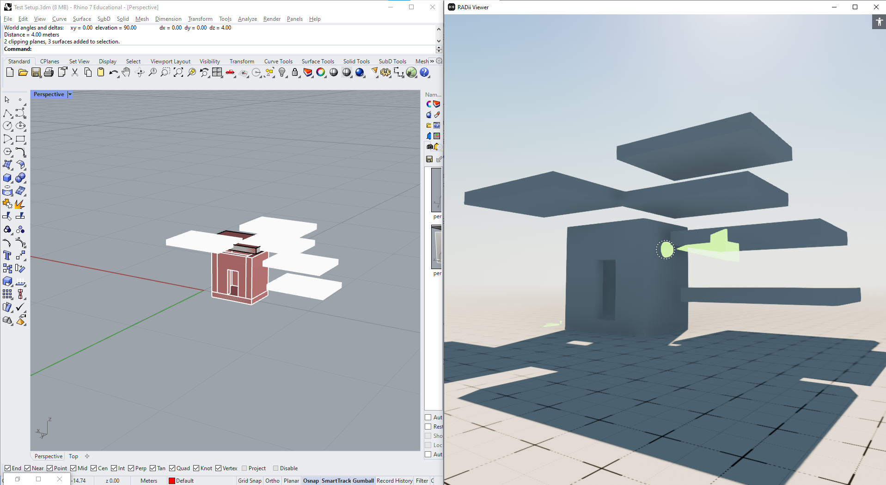
Task: Click the Open file folder icon
Action: 23,72
